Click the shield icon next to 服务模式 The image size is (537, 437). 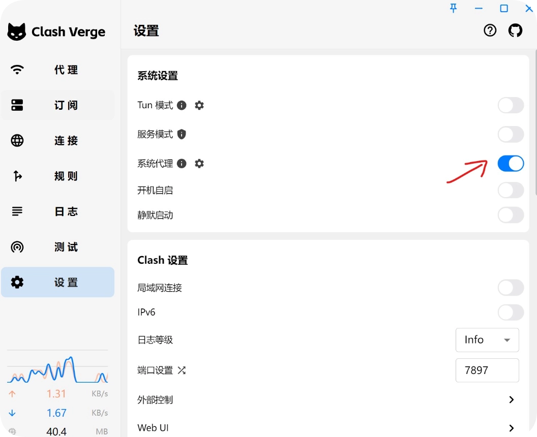[x=182, y=134]
